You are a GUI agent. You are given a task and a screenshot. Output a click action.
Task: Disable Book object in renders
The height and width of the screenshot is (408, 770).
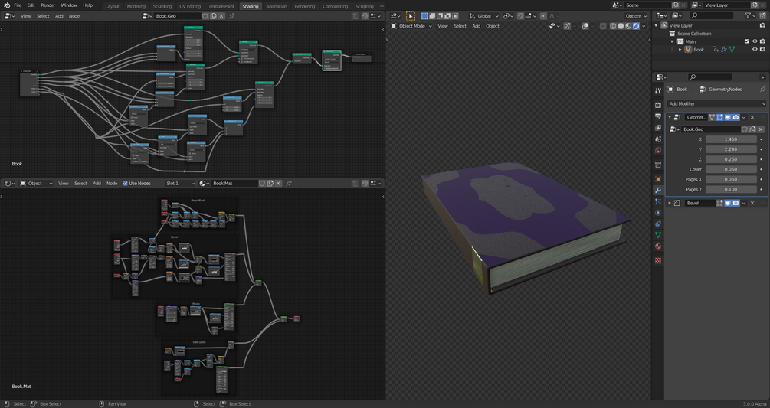(x=762, y=50)
